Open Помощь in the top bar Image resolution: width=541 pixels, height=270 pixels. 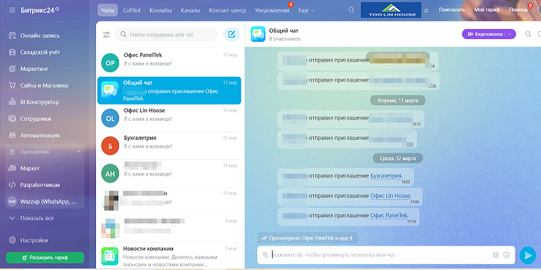click(x=518, y=10)
